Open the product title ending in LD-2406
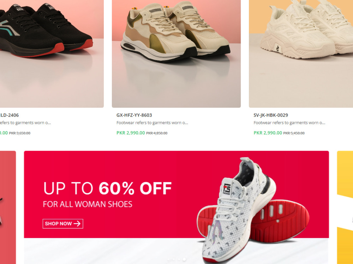 9,115
